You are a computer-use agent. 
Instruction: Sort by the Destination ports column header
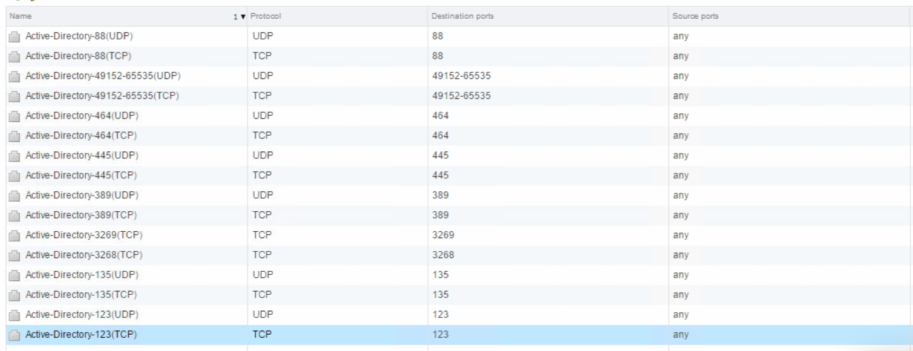pos(463,16)
